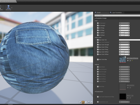Click the Search Details input field
This screenshot has height=105, width=140.
(117, 15)
